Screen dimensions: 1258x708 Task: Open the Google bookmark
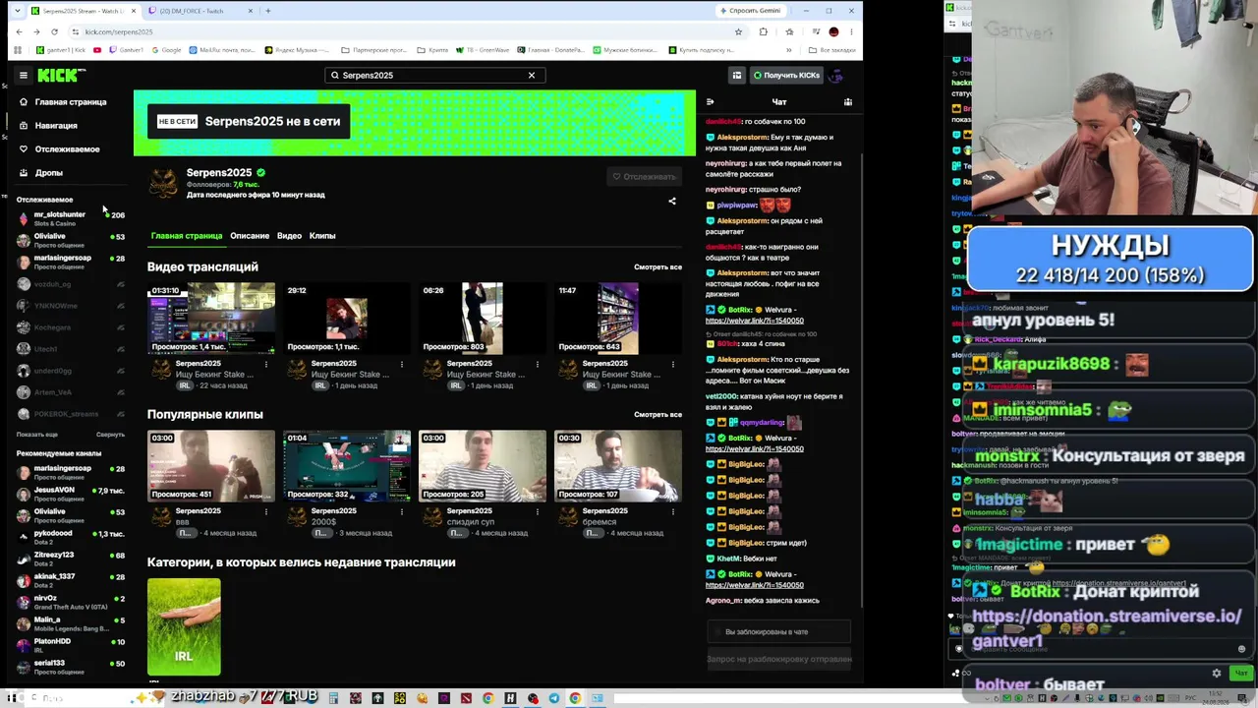(x=167, y=49)
